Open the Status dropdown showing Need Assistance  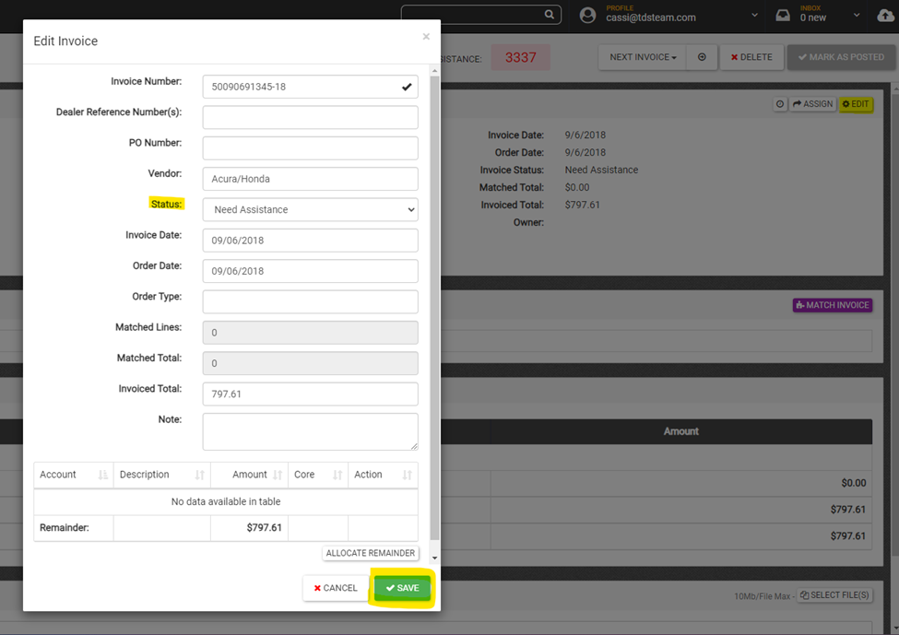pos(310,210)
